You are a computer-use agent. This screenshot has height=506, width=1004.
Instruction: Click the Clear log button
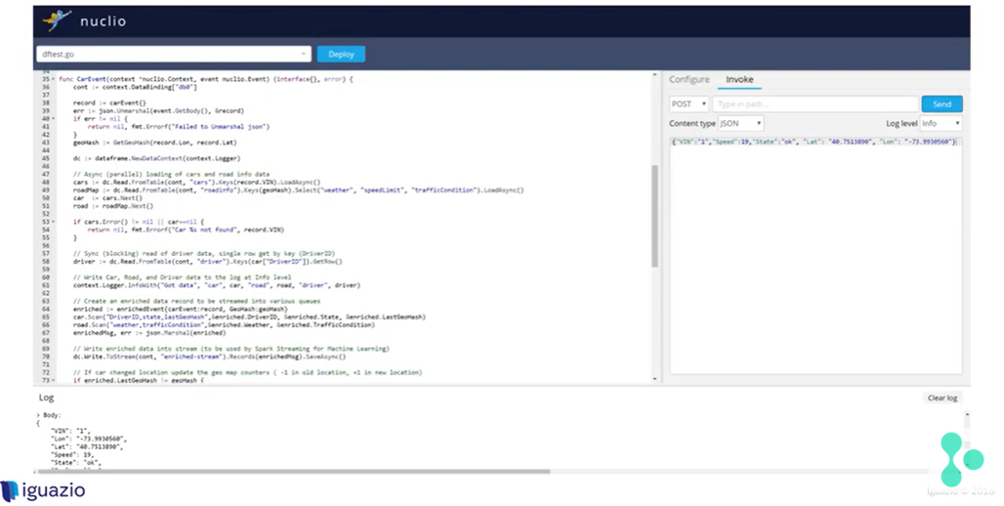point(941,398)
